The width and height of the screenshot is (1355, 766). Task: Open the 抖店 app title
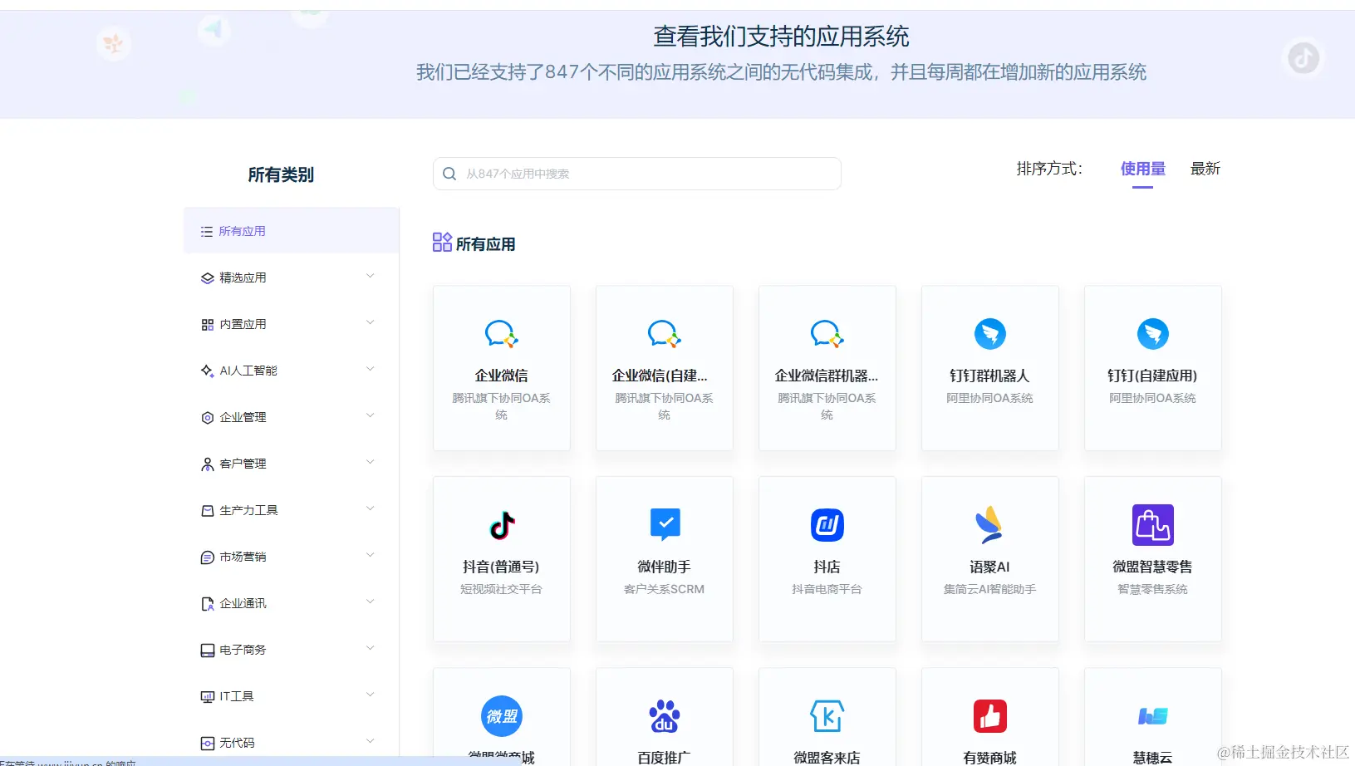[827, 567]
